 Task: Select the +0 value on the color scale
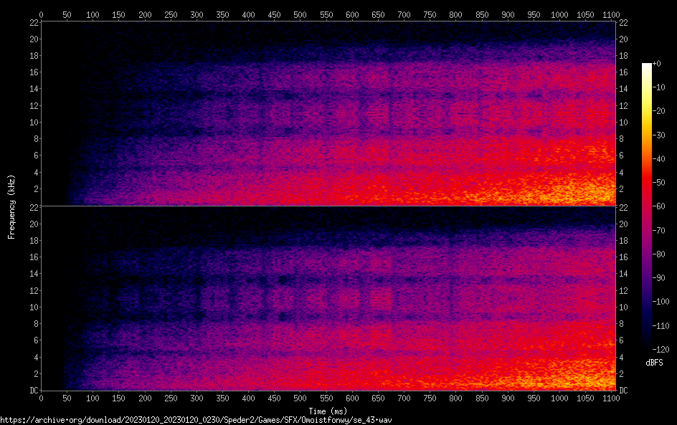(656, 64)
